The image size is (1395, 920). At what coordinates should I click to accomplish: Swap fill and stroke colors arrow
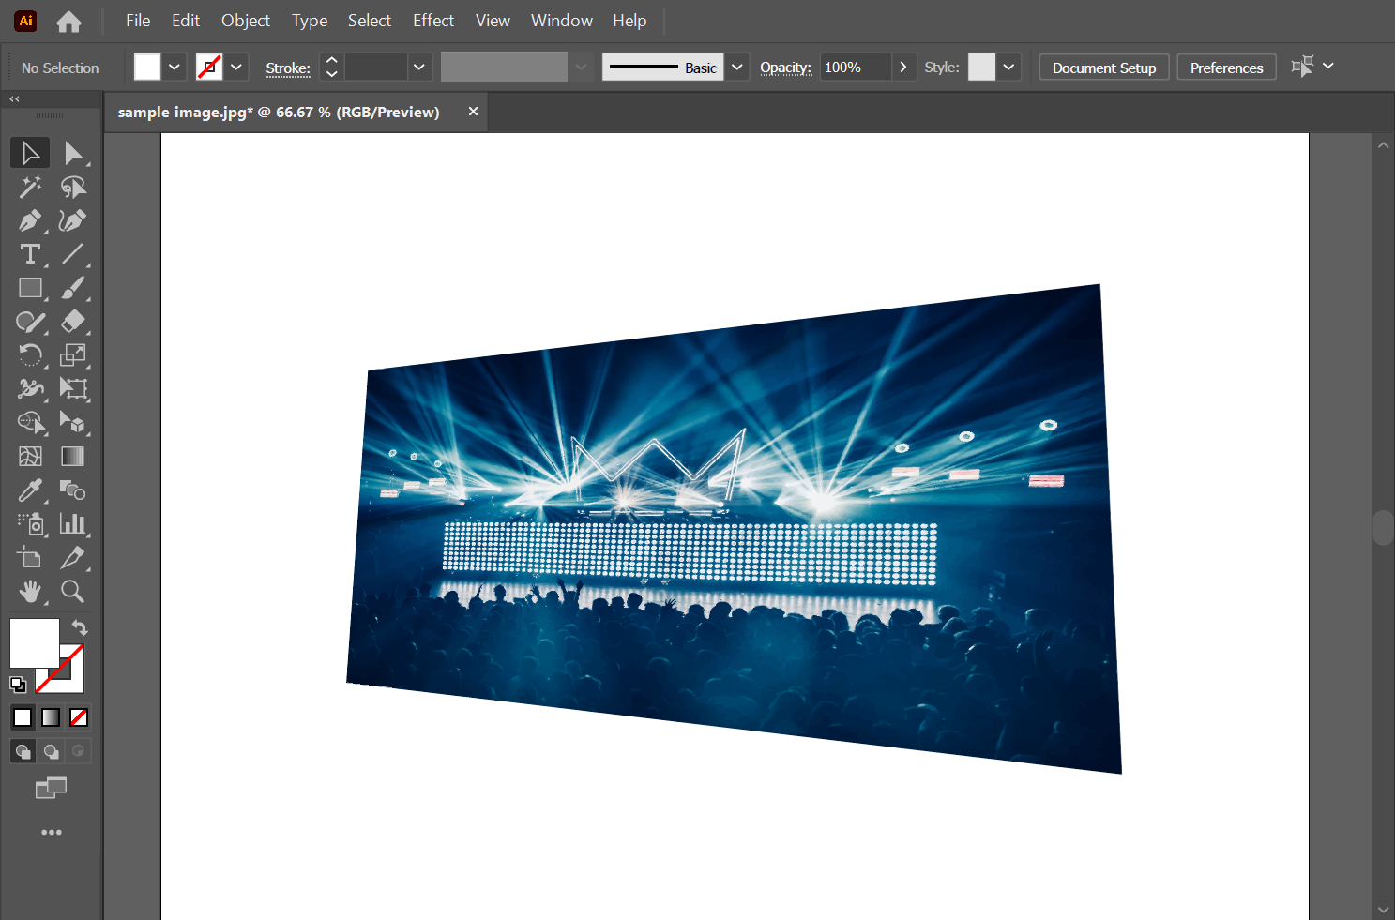pyautogui.click(x=80, y=627)
